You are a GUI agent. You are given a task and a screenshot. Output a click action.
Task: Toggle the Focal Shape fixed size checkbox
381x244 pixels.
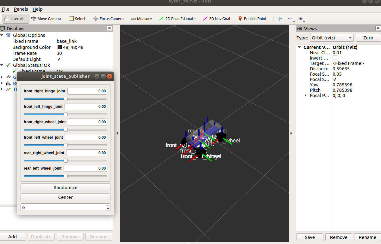pyautogui.click(x=335, y=79)
